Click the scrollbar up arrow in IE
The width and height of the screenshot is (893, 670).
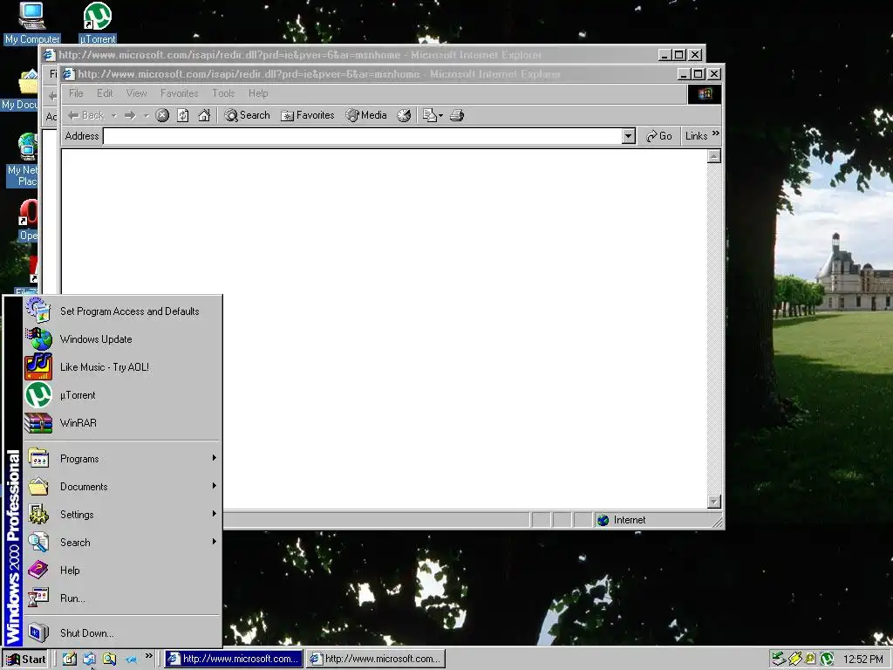coord(714,156)
